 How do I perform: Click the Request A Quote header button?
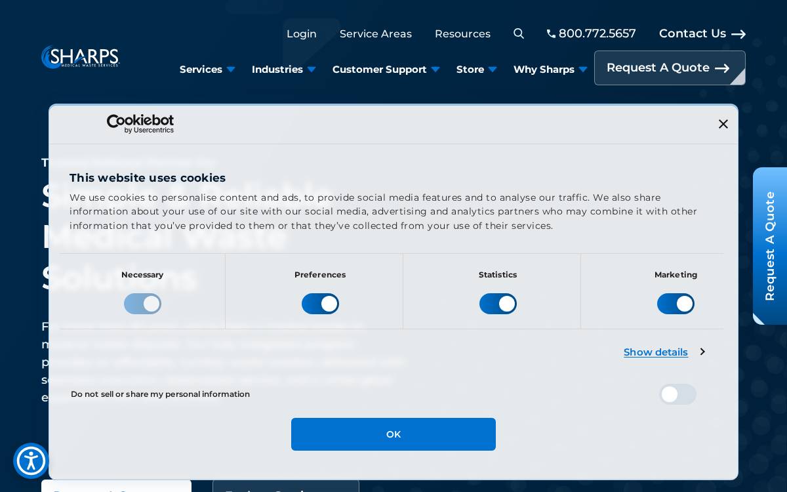[x=670, y=68]
